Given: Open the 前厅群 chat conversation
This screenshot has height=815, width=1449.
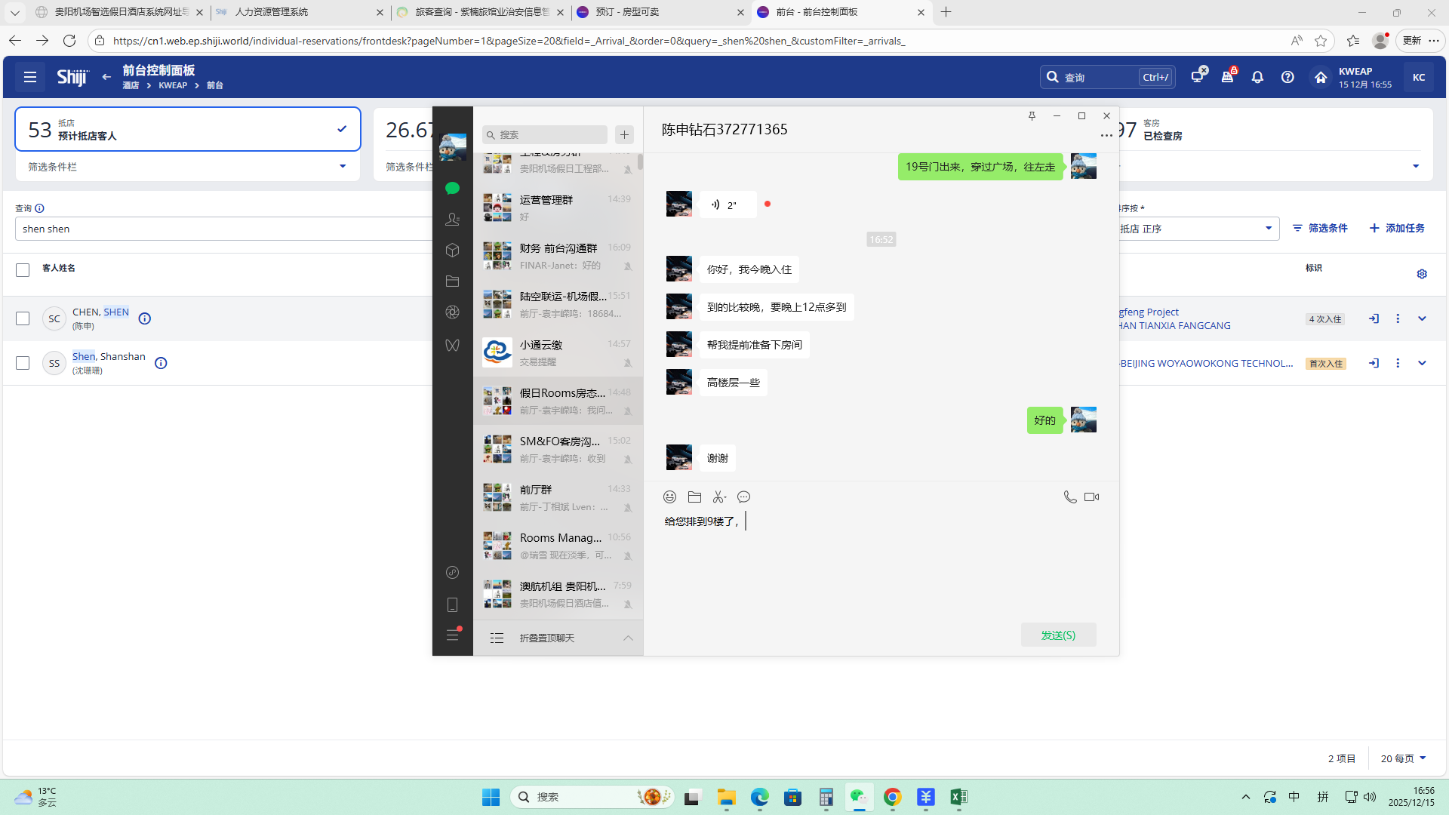Looking at the screenshot, I should click(558, 497).
